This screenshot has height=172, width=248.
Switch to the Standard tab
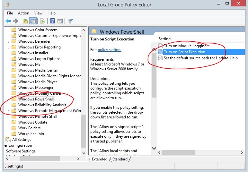[x=120, y=159]
